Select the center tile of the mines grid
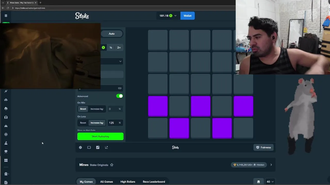Image resolution: width=330 pixels, height=185 pixels. click(201, 84)
